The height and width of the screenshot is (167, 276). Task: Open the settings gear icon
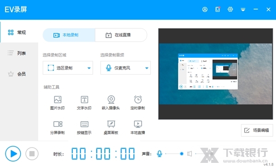point(230,9)
